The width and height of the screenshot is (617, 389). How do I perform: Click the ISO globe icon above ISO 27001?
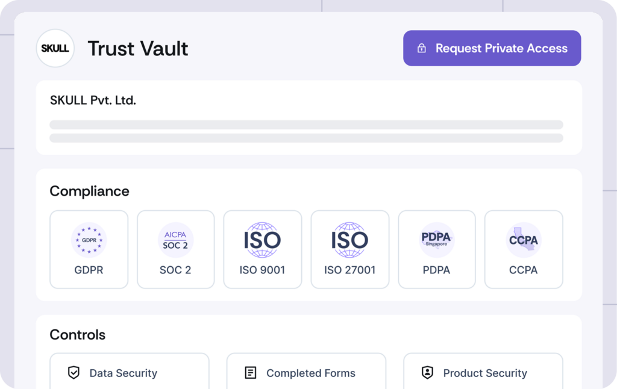tap(350, 240)
